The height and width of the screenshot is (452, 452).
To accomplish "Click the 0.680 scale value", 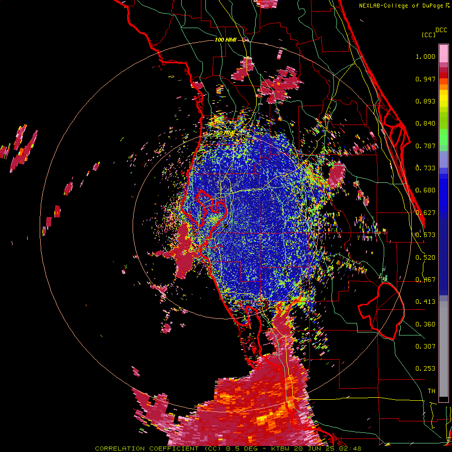I will pyautogui.click(x=425, y=190).
